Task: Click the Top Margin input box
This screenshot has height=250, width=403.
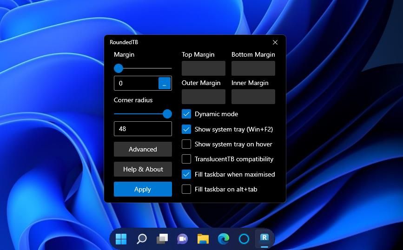Action: pos(204,68)
